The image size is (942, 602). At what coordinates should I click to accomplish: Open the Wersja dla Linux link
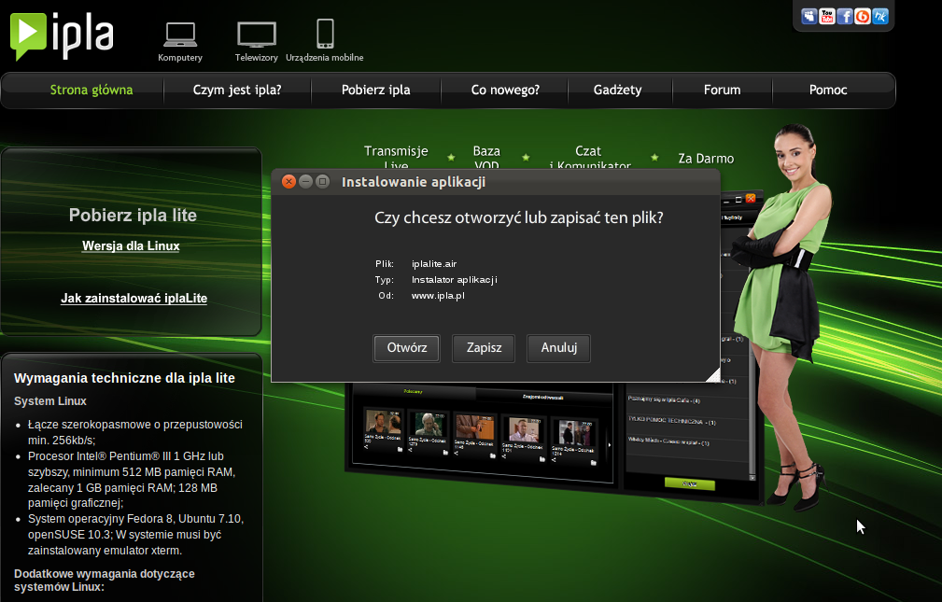(130, 245)
